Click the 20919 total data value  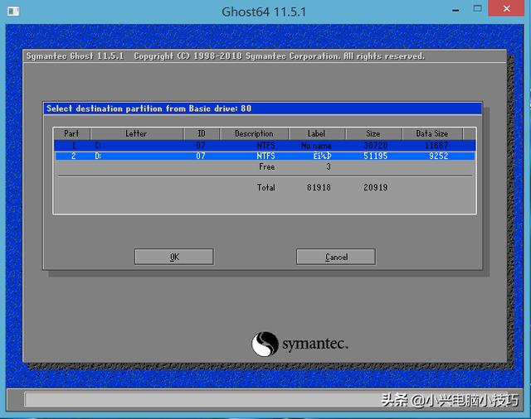[x=375, y=187]
